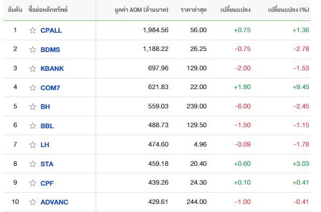The width and height of the screenshot is (321, 212).
Task: Star BDMS as a favorite
Action: pyautogui.click(x=33, y=49)
